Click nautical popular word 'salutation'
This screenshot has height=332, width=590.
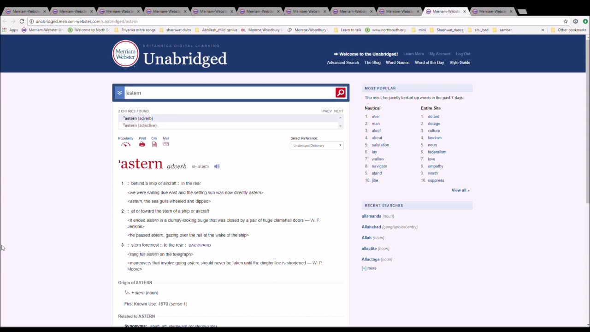point(380,145)
